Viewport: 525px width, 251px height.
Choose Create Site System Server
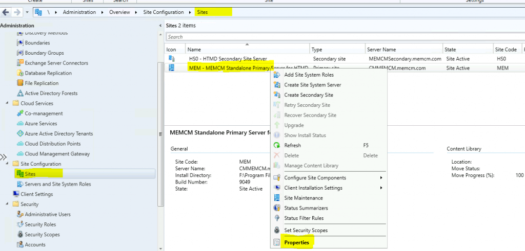[313, 85]
